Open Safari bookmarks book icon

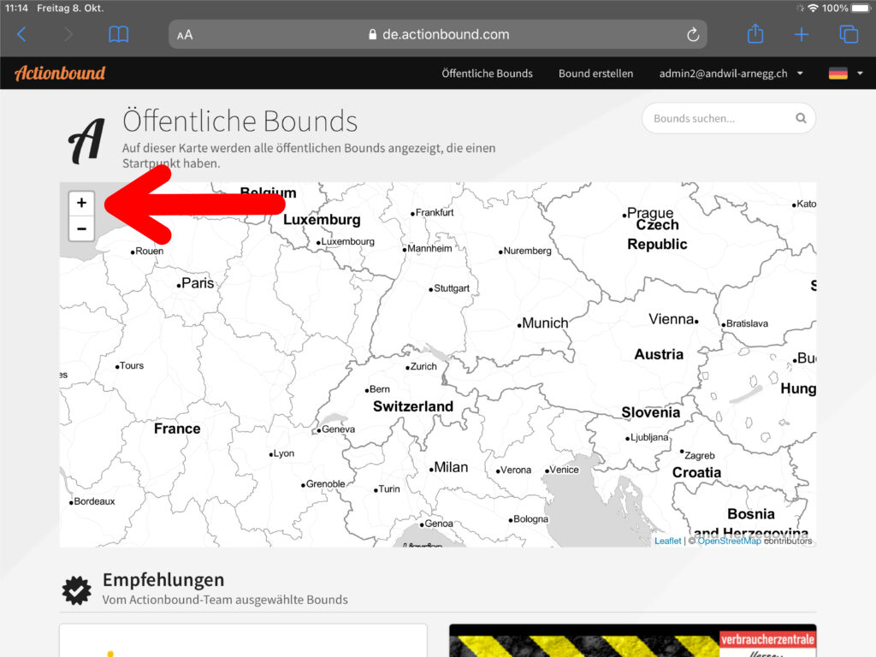119,34
